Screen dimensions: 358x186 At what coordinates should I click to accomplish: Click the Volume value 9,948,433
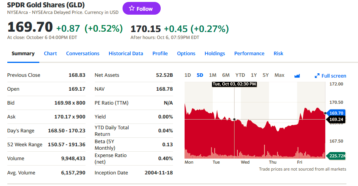point(73,159)
